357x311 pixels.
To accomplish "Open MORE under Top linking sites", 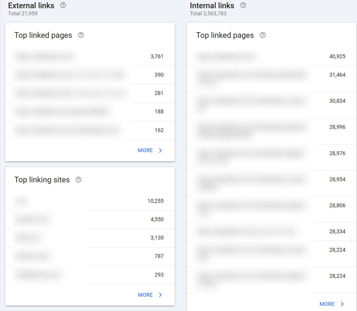I will point(145,295).
